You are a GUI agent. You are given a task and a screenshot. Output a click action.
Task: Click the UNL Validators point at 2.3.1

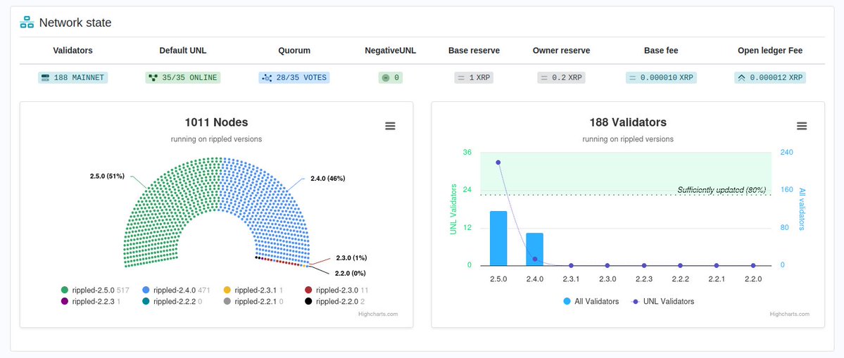[571, 266]
